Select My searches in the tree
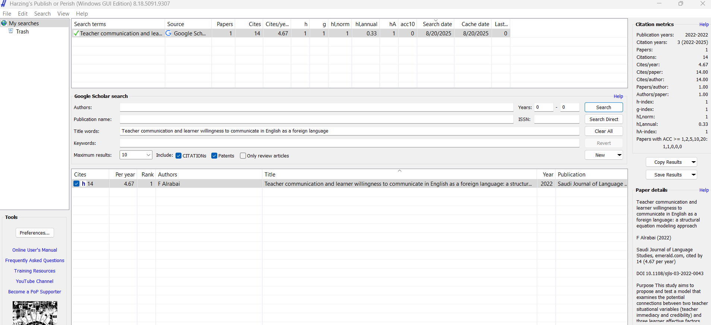Screen dimensions: 711x325 pyautogui.click(x=24, y=23)
